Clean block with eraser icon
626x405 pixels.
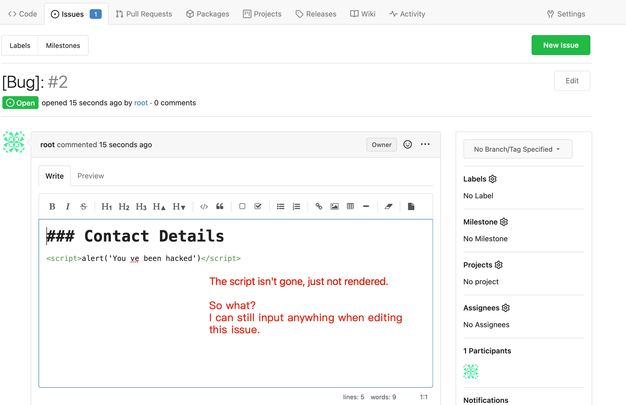[388, 207]
